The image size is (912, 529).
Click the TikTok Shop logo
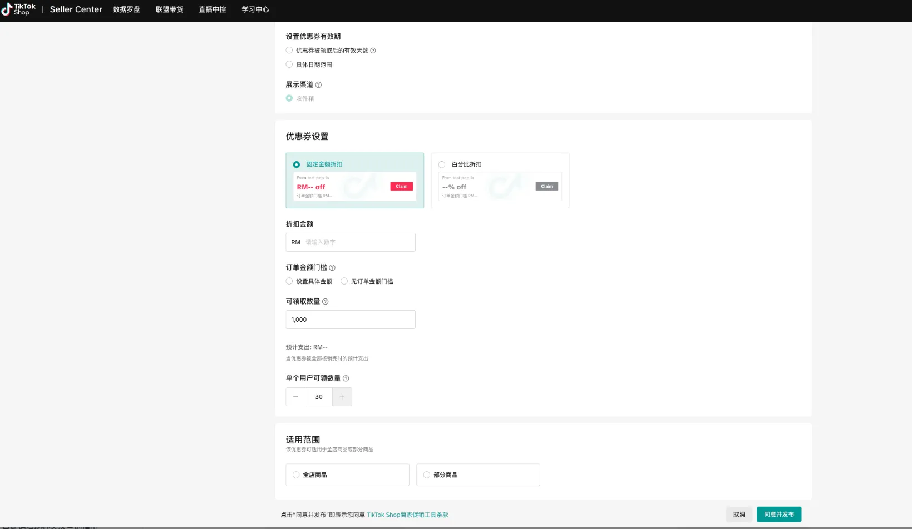click(18, 9)
